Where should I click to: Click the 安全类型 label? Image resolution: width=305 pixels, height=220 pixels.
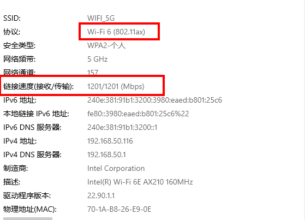[x=19, y=45]
